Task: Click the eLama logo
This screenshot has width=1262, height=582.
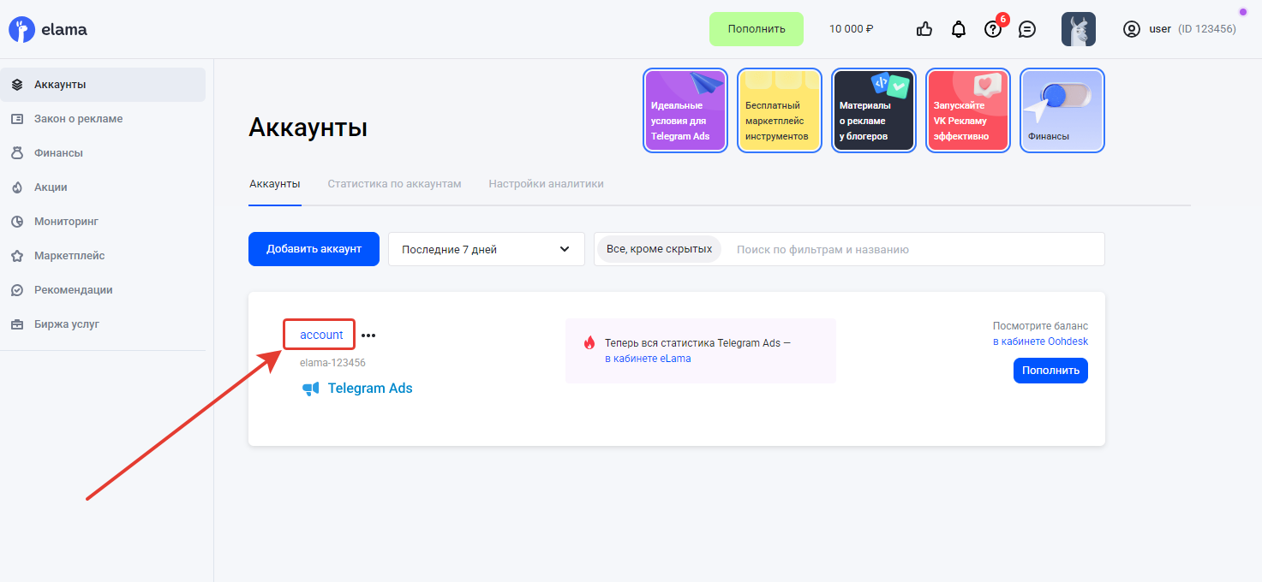Action: [x=48, y=30]
